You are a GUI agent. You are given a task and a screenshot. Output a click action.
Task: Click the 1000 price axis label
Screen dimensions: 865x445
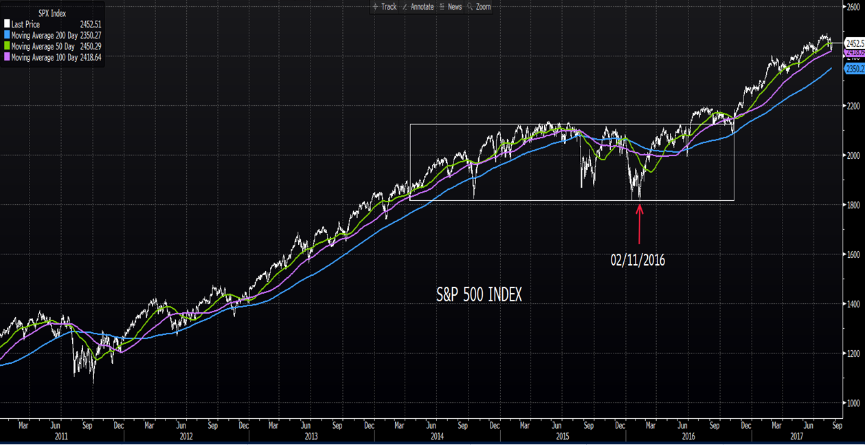pyautogui.click(x=853, y=403)
